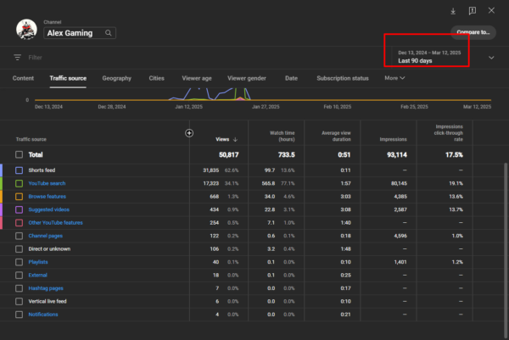The height and width of the screenshot is (340, 509).
Task: Open the Browse features link
Action: click(x=47, y=196)
